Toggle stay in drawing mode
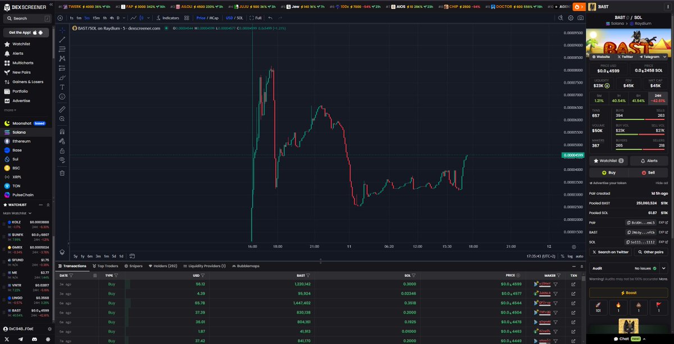The image size is (674, 344). click(62, 141)
